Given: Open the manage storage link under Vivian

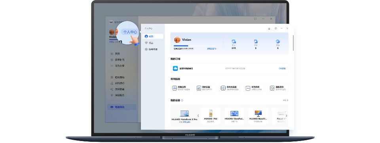Looking at the screenshot, I should point(212,49).
